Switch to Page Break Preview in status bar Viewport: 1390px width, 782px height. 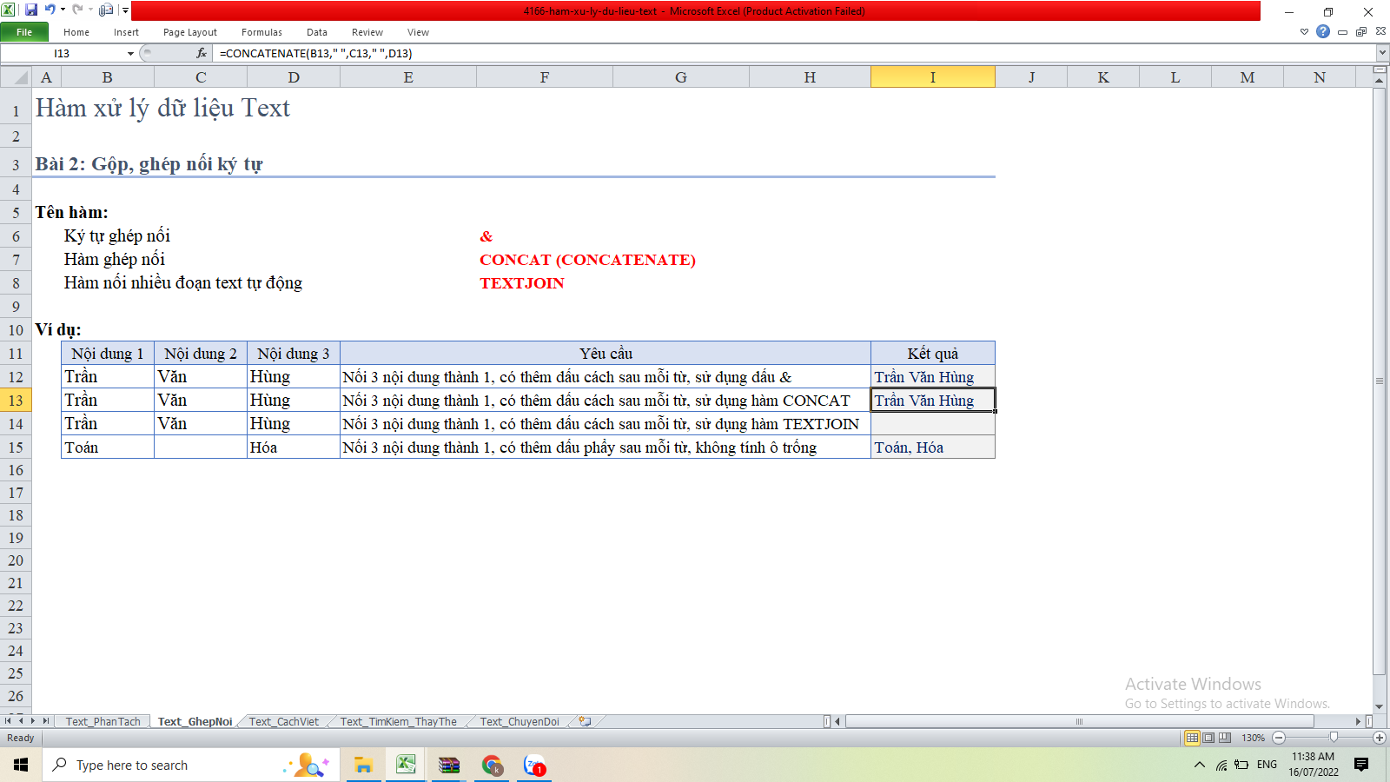(x=1225, y=738)
